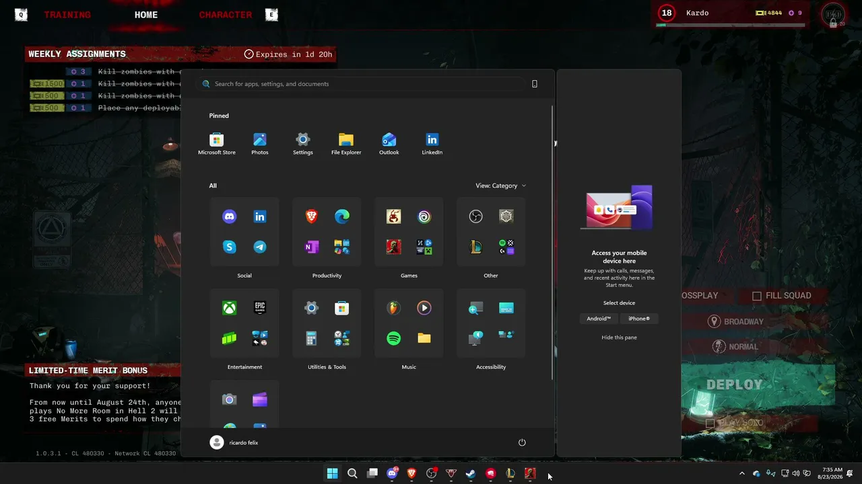Enable the Fill Squad checkbox in the game
The width and height of the screenshot is (862, 484).
pos(757,296)
